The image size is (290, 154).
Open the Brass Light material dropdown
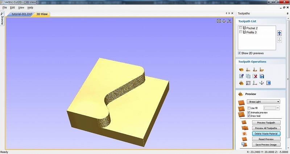click(x=263, y=102)
